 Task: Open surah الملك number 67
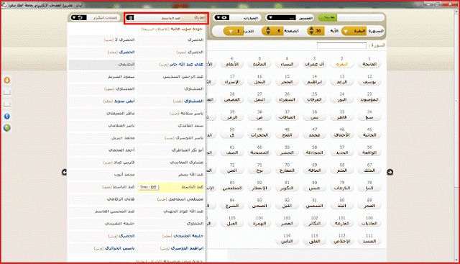click(369, 170)
